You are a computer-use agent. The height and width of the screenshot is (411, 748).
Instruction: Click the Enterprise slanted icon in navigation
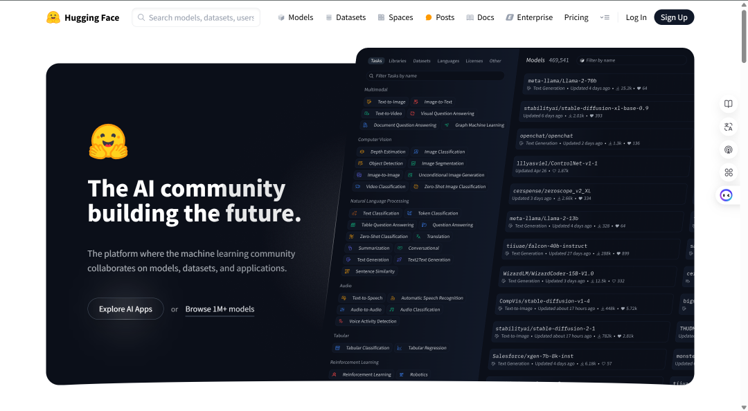pos(510,17)
